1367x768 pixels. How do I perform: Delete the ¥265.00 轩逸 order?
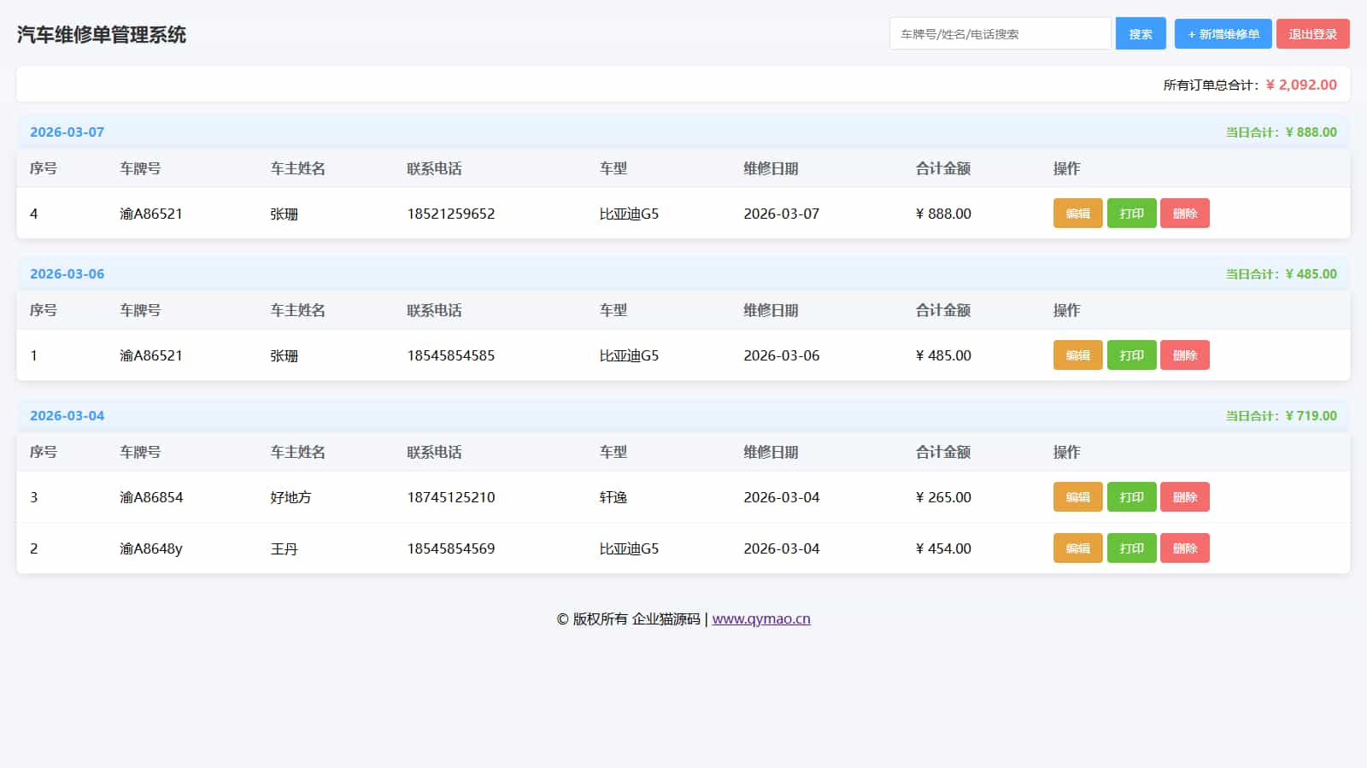pyautogui.click(x=1184, y=497)
